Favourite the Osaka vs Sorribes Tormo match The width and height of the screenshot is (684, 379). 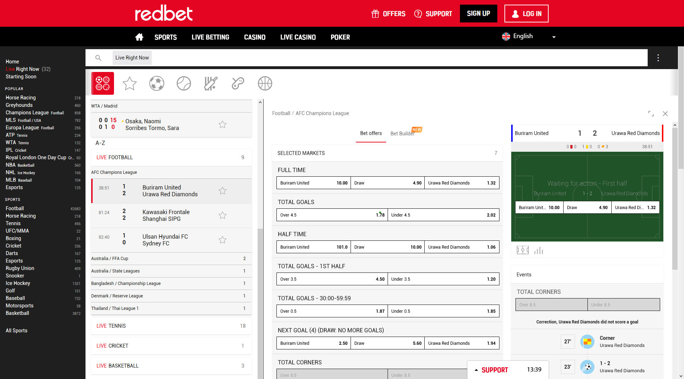click(x=223, y=124)
